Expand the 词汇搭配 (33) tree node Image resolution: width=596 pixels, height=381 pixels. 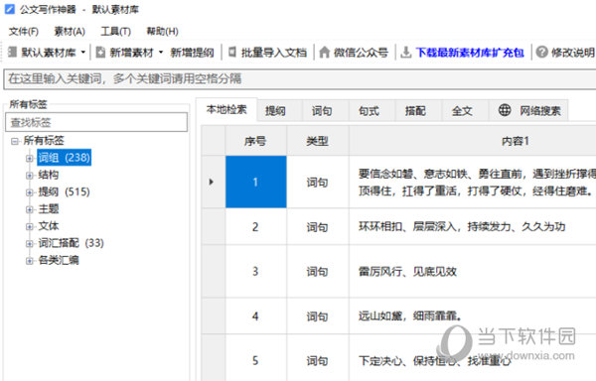coord(29,244)
